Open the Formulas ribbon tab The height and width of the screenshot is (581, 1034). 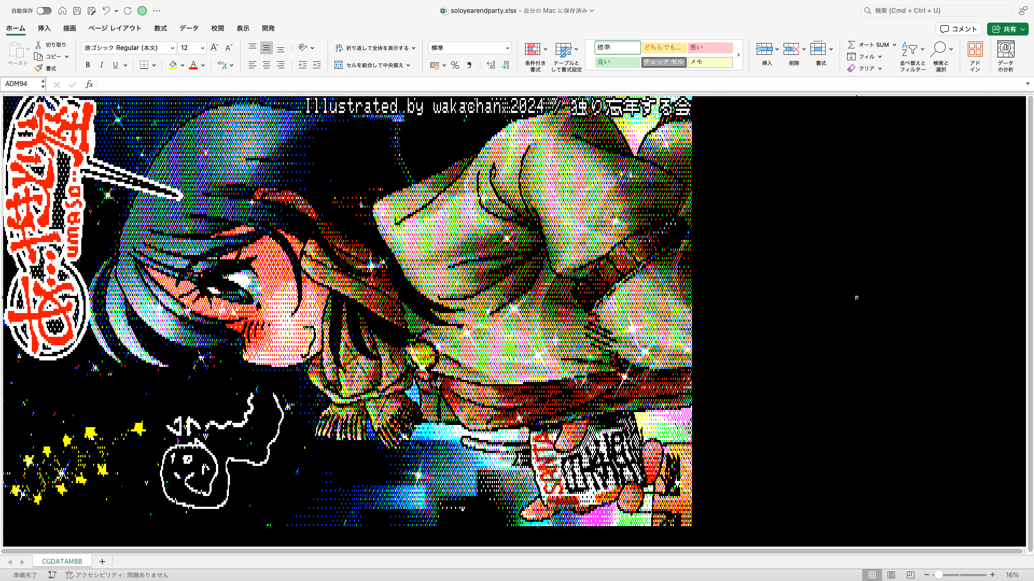pos(160,29)
